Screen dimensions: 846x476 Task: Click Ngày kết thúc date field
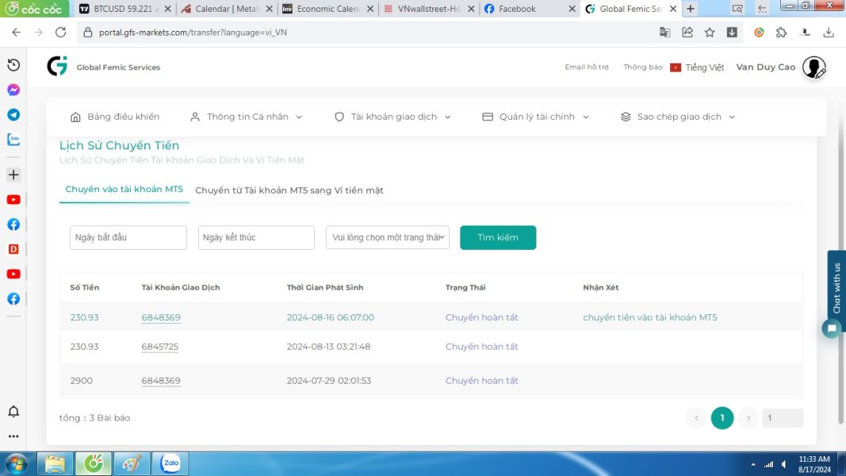[x=256, y=237]
